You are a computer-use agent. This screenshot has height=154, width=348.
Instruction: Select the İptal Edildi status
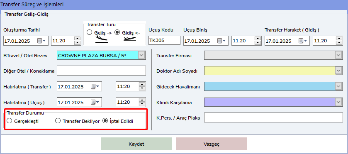point(105,121)
